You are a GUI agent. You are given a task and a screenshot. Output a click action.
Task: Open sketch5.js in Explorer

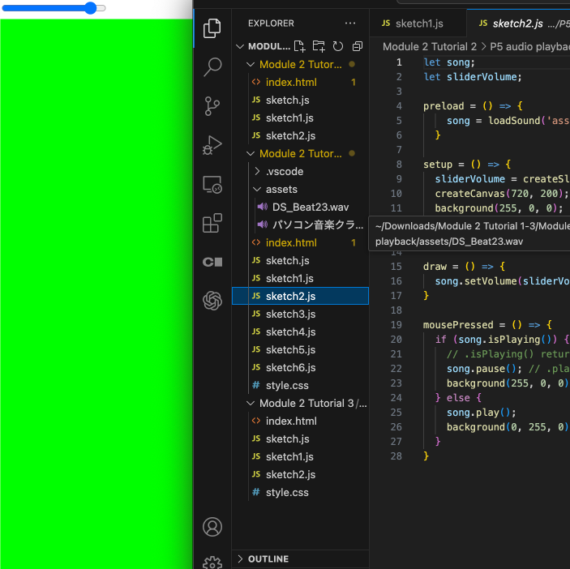[x=300, y=349]
